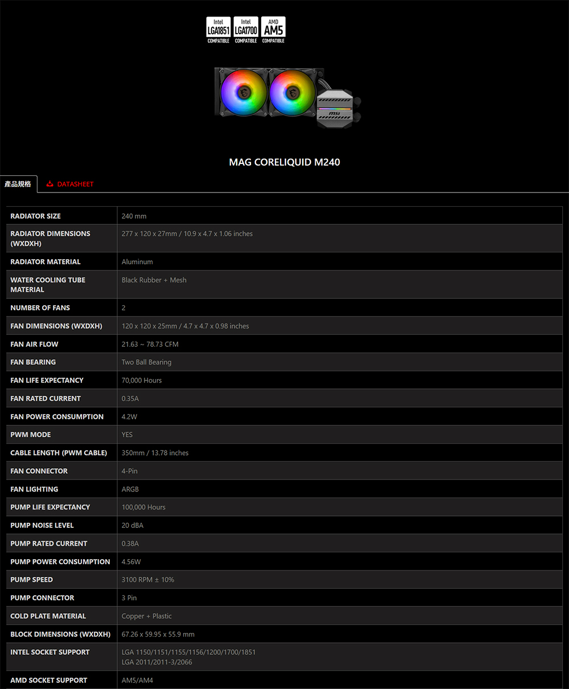Select the RADIATOR MATERIAL label
569x689 pixels.
46,261
